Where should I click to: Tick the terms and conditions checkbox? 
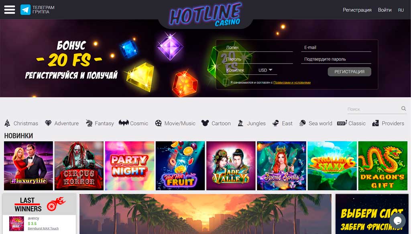(x=226, y=82)
